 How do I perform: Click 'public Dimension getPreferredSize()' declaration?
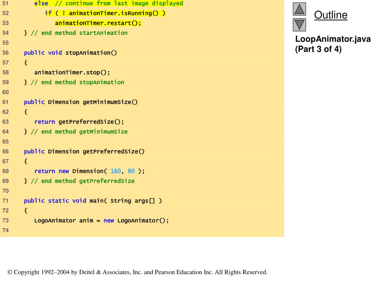(x=84, y=151)
